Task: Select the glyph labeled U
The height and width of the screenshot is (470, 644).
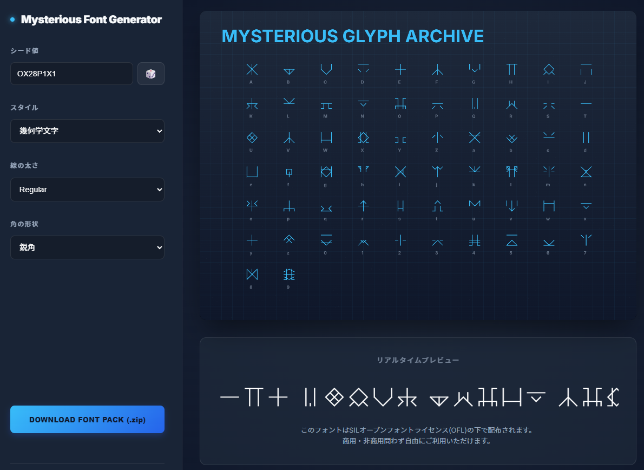Action: pos(252,138)
